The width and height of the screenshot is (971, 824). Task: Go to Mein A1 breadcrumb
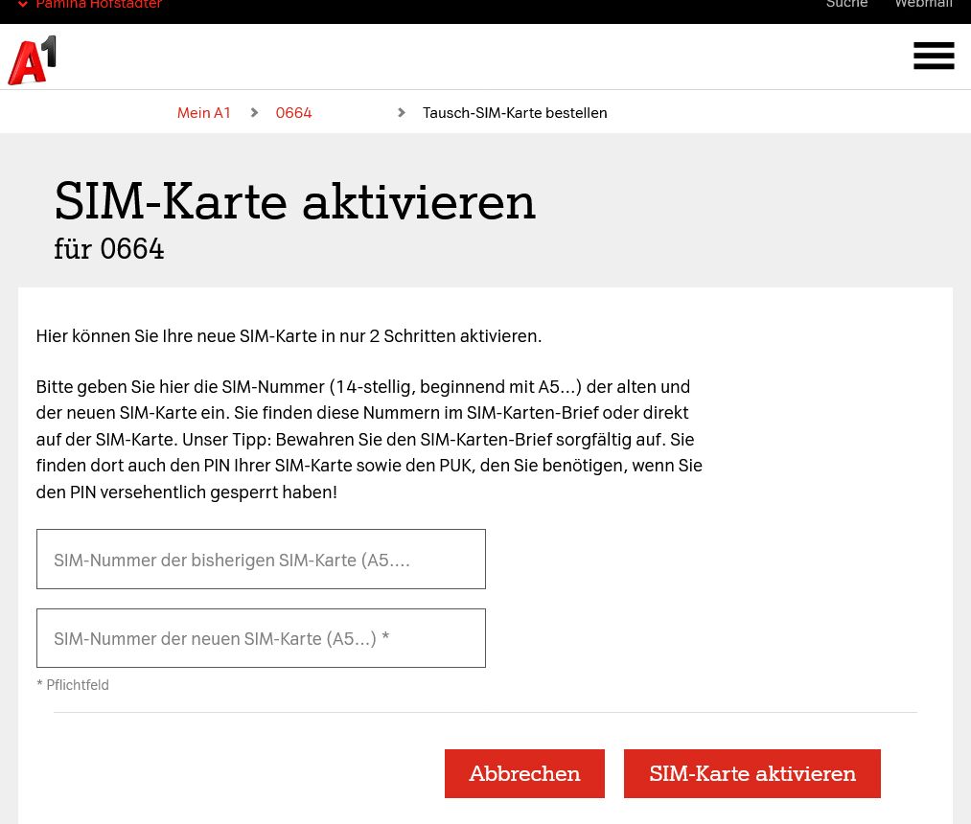204,113
